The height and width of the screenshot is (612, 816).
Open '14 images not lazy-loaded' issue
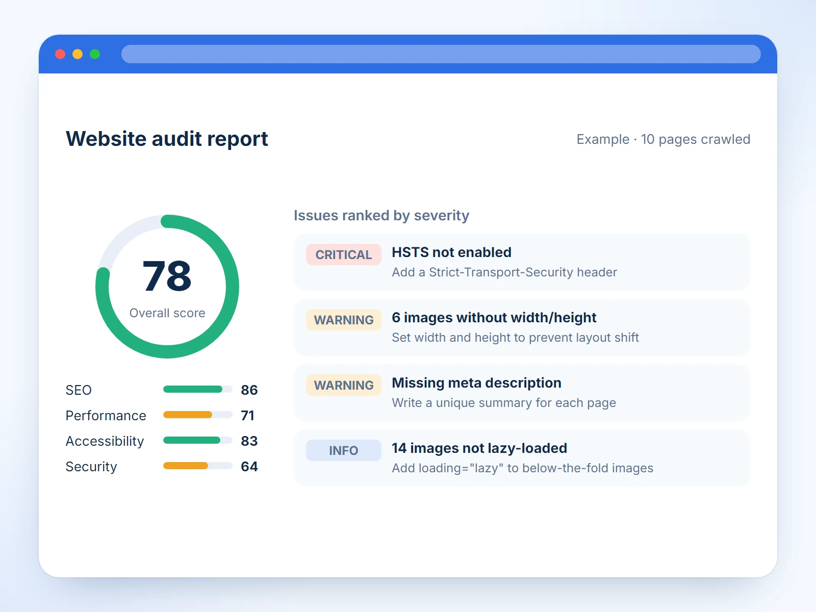[x=479, y=448]
